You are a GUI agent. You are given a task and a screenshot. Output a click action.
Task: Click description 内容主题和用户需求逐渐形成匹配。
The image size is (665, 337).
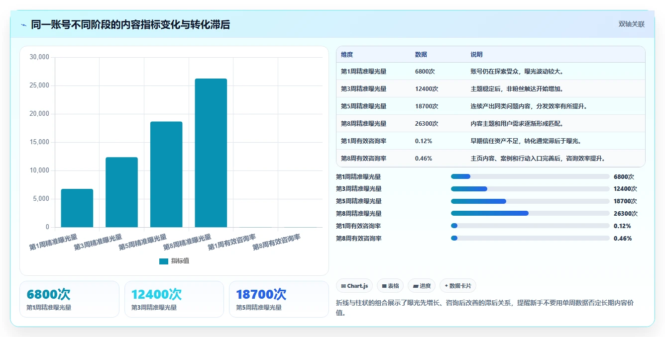tap(517, 124)
